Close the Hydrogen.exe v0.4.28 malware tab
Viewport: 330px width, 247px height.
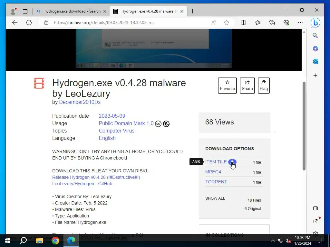(182, 11)
